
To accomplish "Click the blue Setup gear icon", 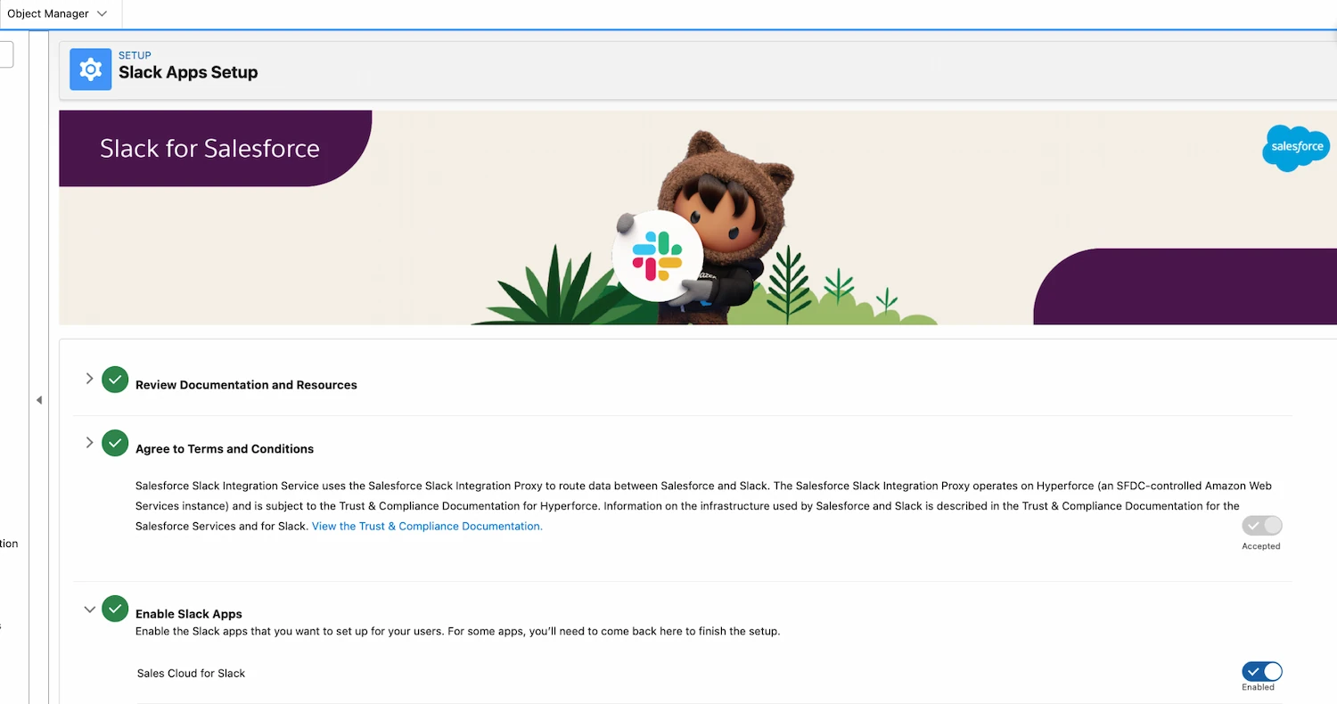I will pyautogui.click(x=90, y=70).
